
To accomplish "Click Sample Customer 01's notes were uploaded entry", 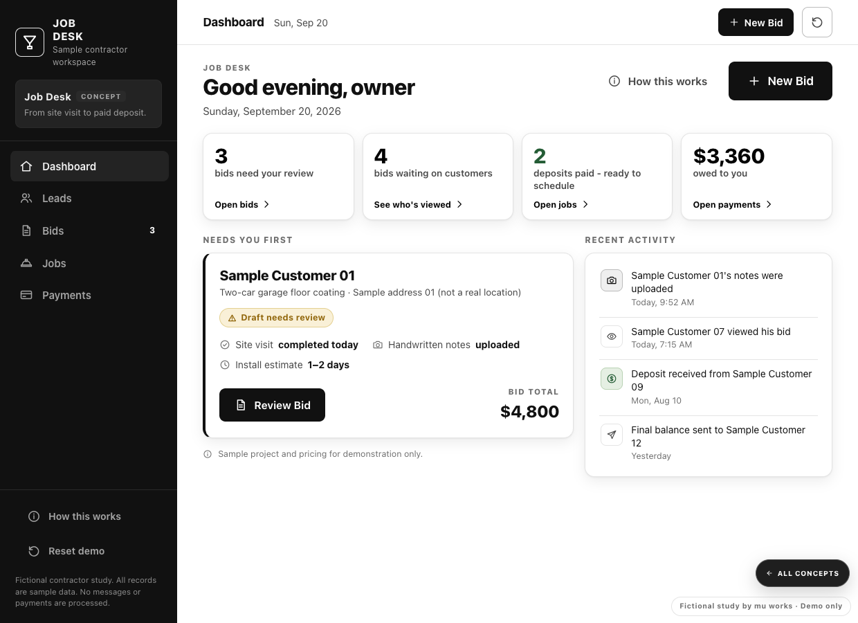I will point(709,288).
